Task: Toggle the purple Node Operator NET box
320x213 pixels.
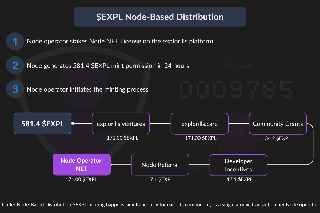Action: (x=82, y=165)
